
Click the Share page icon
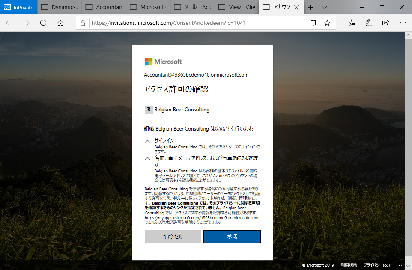coord(385,23)
